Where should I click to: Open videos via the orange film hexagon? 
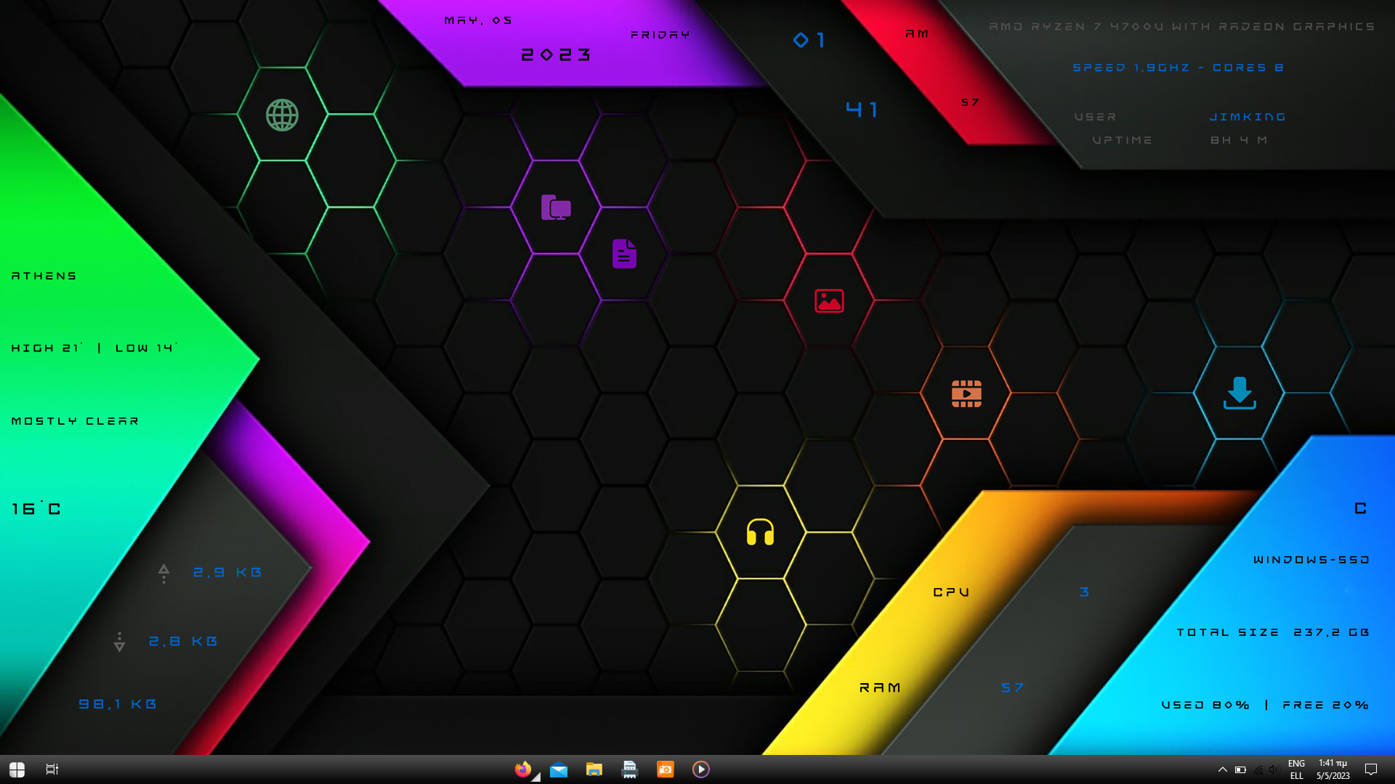click(x=966, y=393)
